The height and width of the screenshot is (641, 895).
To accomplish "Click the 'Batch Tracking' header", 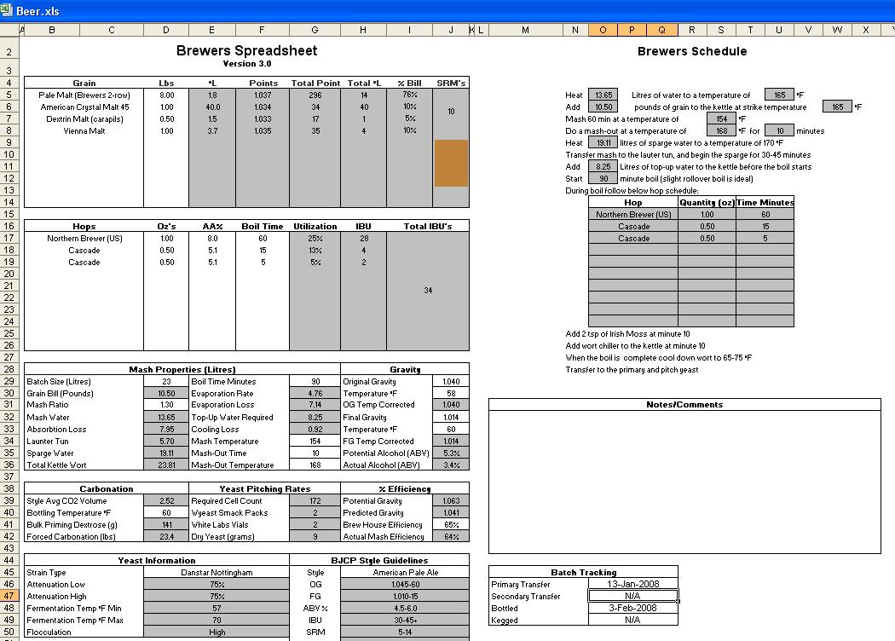I will coord(583,572).
